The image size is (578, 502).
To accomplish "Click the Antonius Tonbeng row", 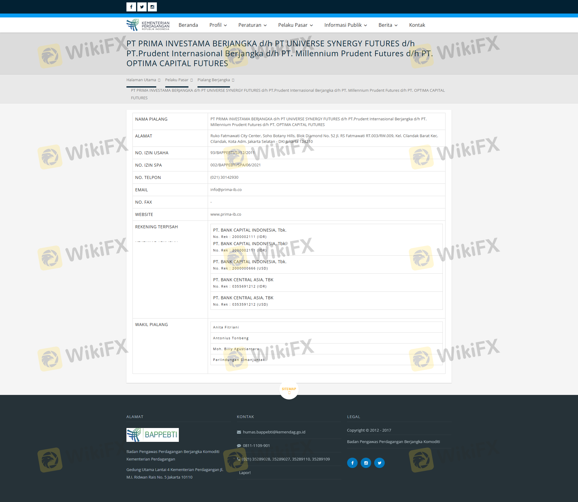I will pyautogui.click(x=327, y=338).
